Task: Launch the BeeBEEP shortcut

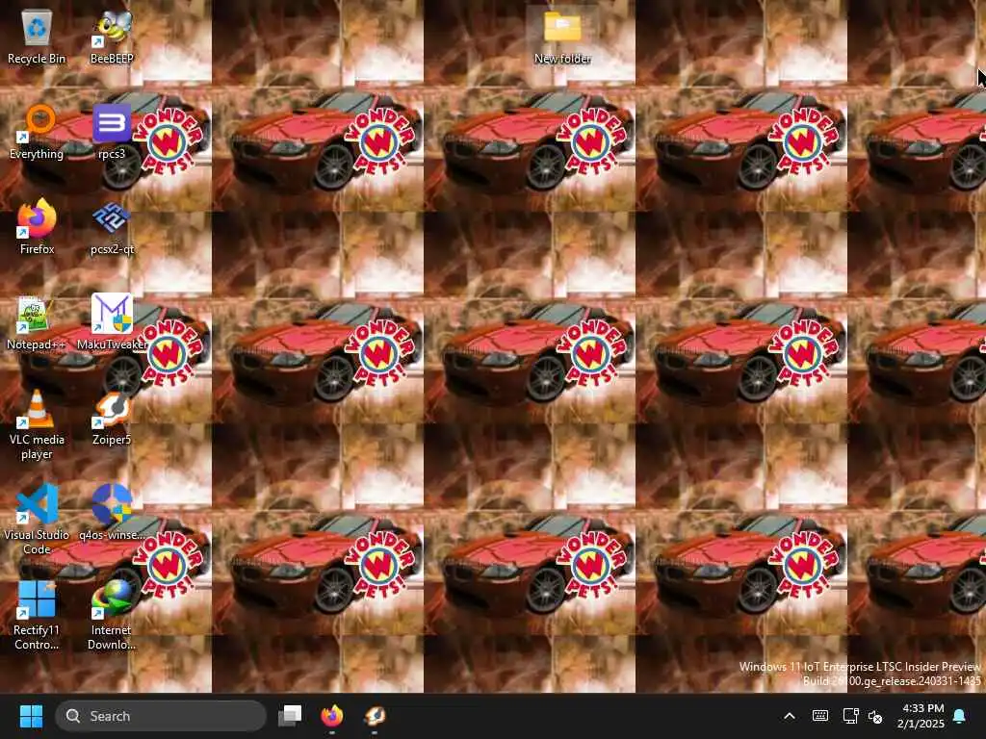Action: 112,38
